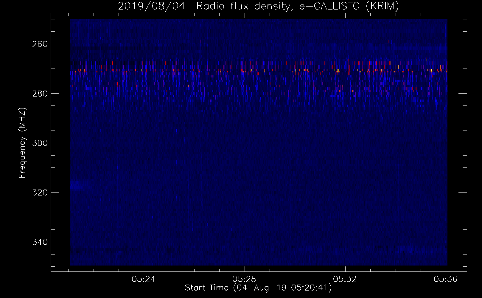The height and width of the screenshot is (298, 482).
Task: Click the 'Start Time (04-Aug-19 05:20:41)' label
Action: click(x=258, y=288)
